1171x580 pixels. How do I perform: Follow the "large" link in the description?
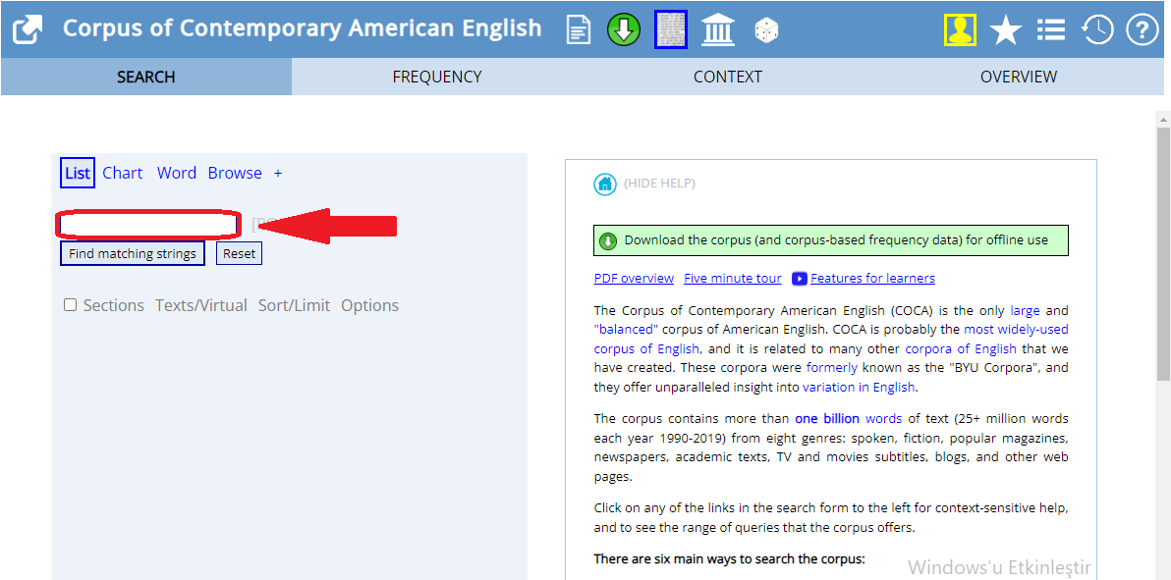tap(1025, 309)
